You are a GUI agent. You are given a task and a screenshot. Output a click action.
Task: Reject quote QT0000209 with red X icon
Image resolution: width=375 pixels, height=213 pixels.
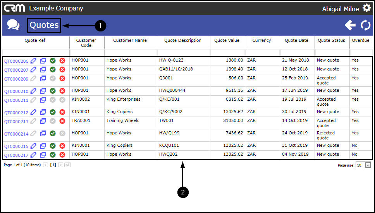[x=62, y=78]
